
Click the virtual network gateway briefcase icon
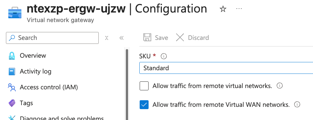[x=15, y=12]
